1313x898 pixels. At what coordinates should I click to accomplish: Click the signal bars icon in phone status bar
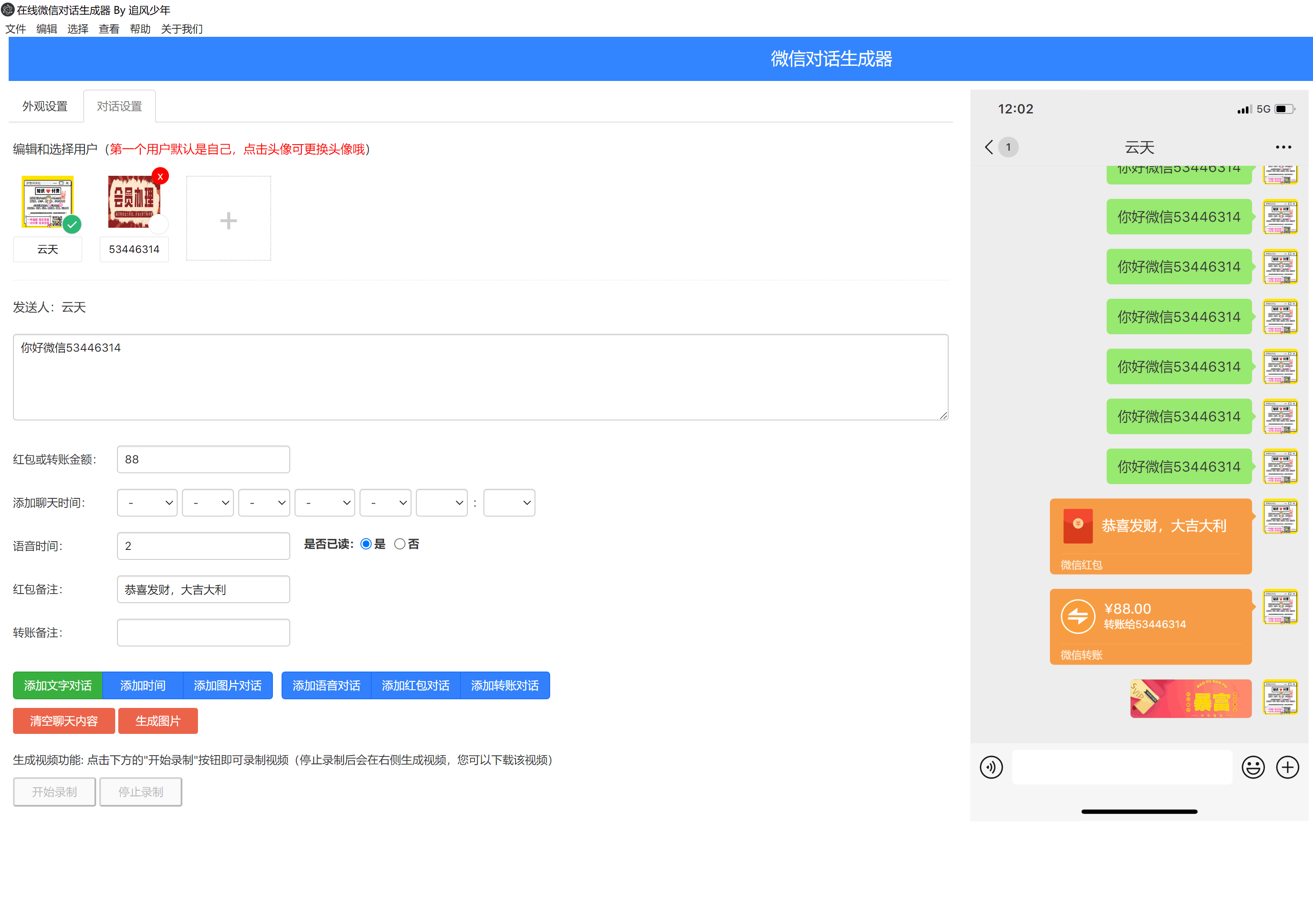point(1245,110)
